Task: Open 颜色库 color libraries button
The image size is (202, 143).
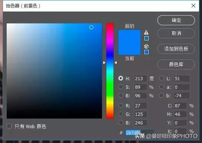Action: pos(176,64)
